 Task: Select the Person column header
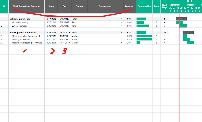tap(79, 6)
